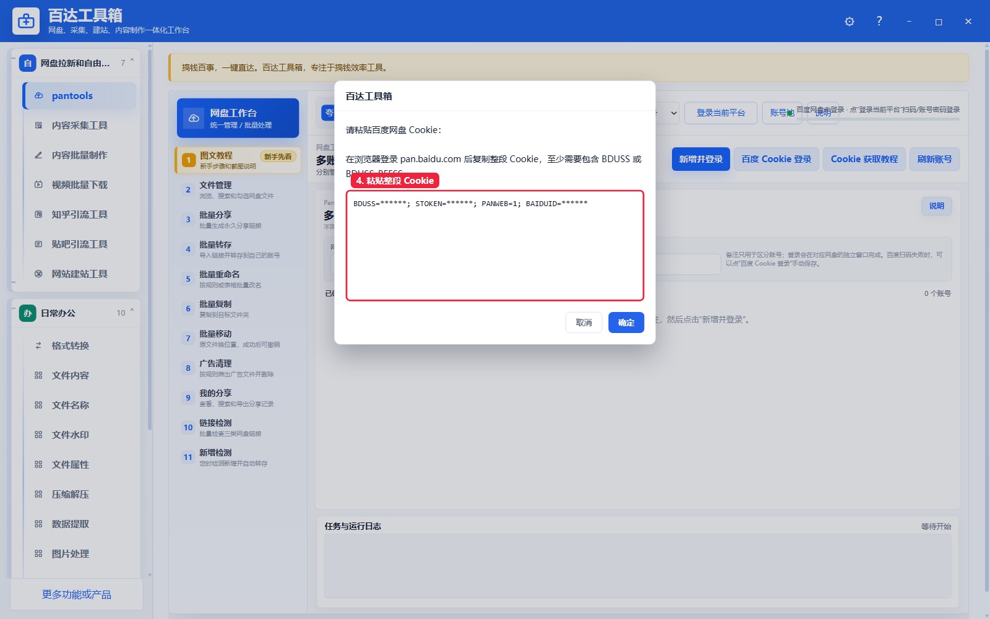This screenshot has height=619, width=990.
Task: Click the grid icon beside 文件名称
Action: pos(38,405)
